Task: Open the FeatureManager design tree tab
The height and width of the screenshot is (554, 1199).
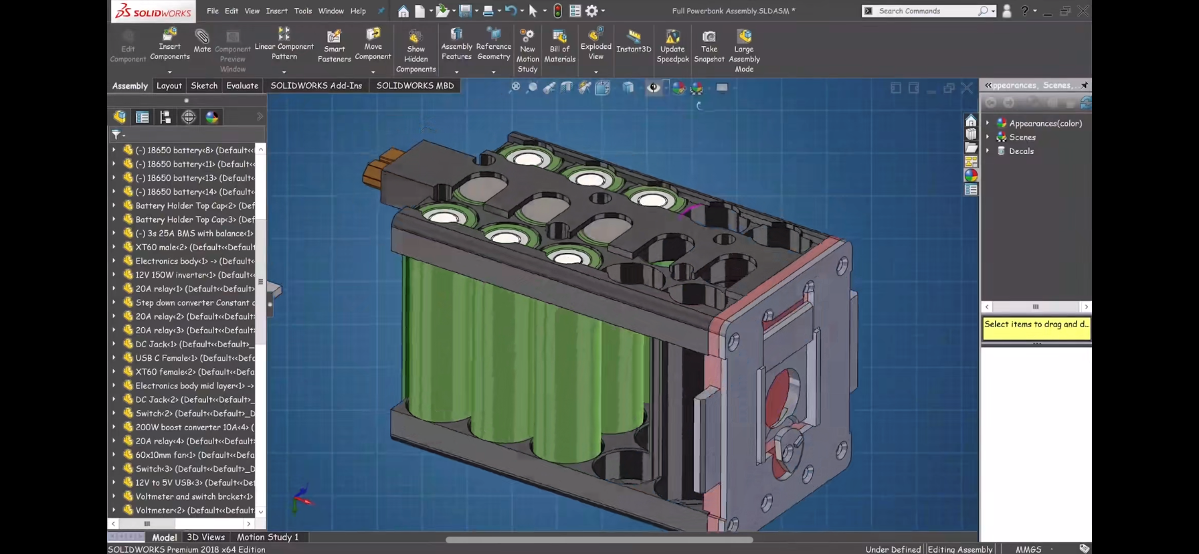Action: pos(120,117)
